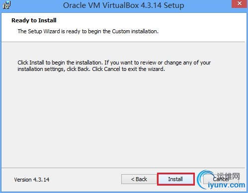Click the VirtualBox installer icon in title bar
Viewport: 248px width, 193px height.
6,4
